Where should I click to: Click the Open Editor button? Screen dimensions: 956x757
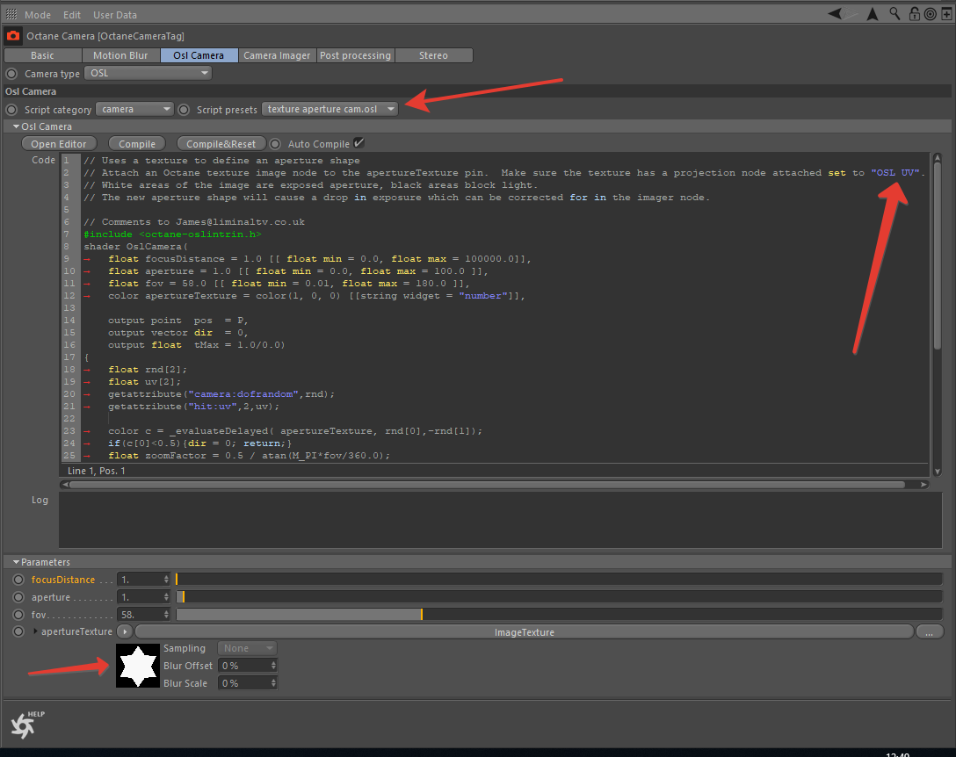point(59,144)
